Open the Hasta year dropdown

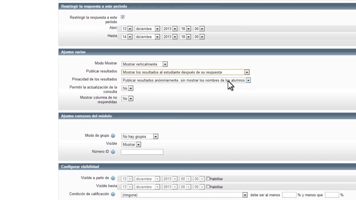170,37
